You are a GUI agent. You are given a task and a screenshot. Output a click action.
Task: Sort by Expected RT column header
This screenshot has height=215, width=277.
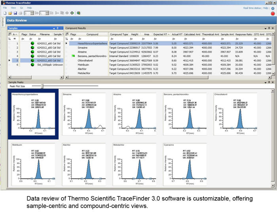coord(161,34)
